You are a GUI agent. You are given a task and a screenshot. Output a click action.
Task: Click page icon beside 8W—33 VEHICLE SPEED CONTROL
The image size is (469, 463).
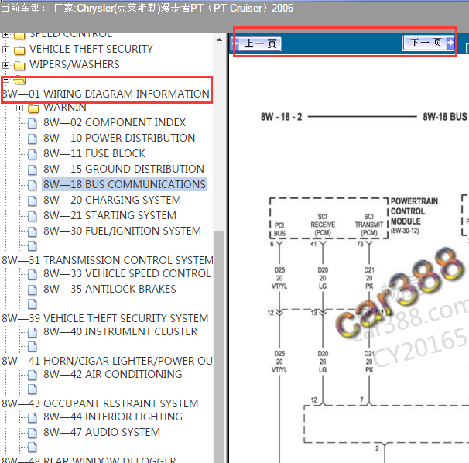click(x=33, y=274)
